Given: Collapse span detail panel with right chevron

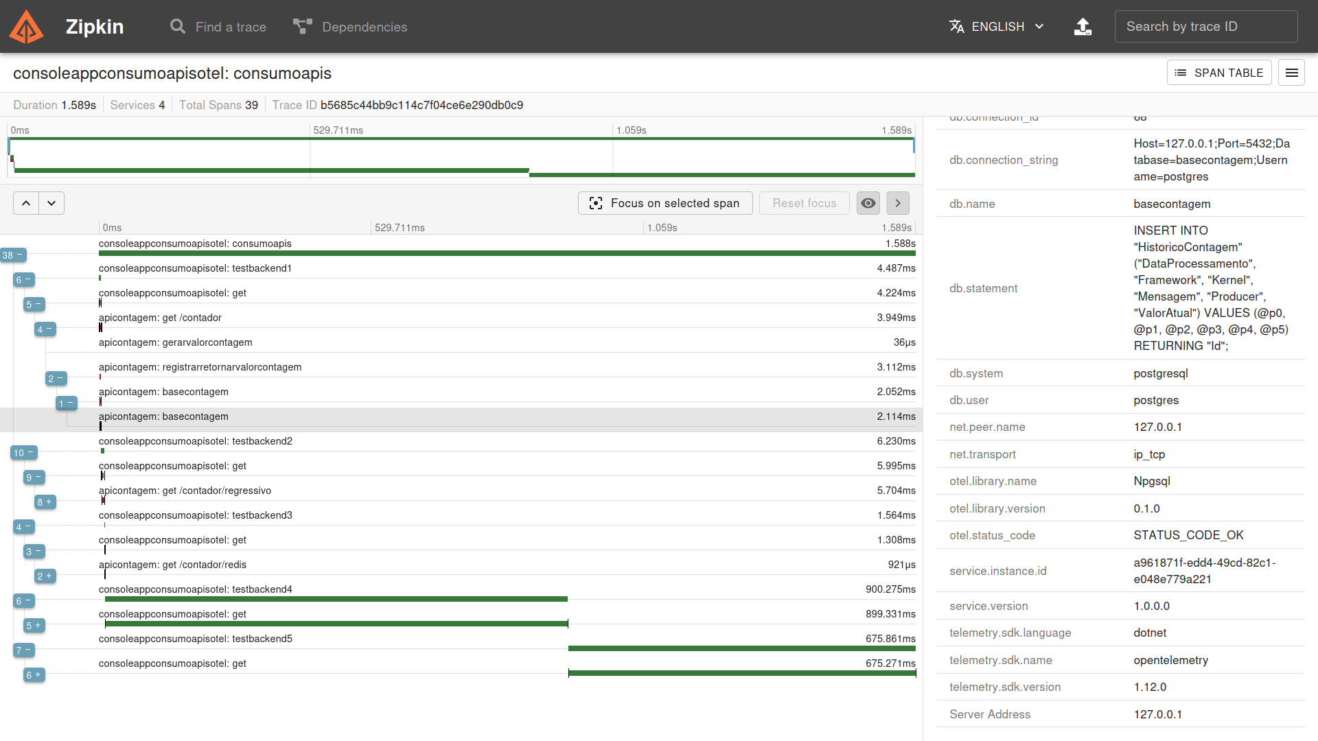Looking at the screenshot, I should pos(897,203).
